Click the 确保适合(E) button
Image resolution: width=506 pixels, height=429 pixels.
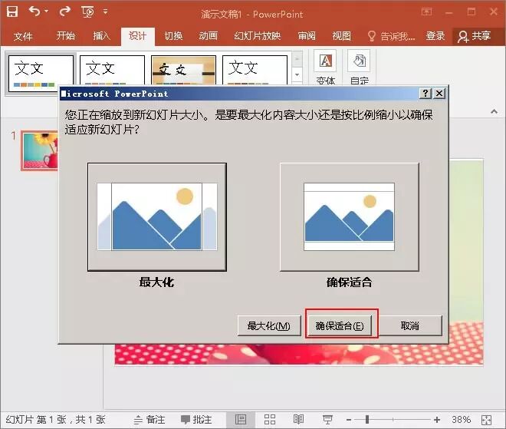pos(340,325)
